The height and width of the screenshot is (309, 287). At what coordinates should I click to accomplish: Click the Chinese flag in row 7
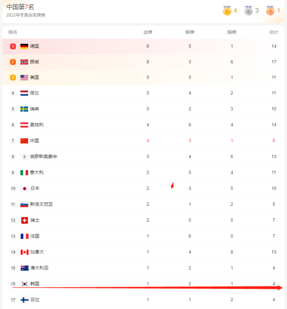point(24,141)
